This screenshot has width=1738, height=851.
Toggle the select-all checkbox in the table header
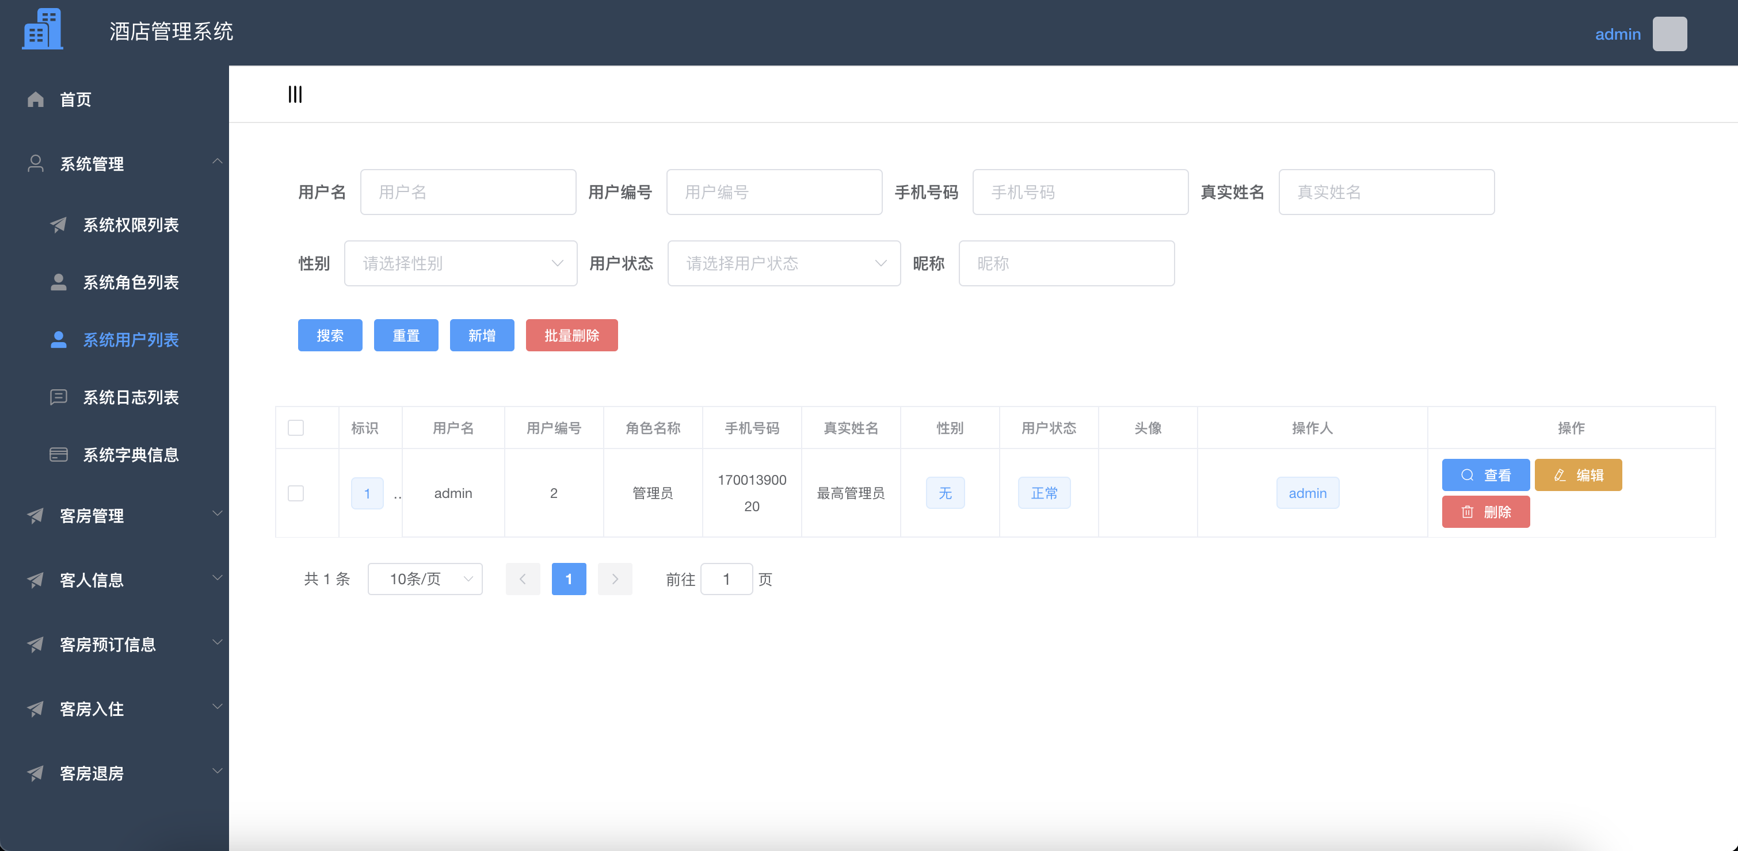pos(295,428)
